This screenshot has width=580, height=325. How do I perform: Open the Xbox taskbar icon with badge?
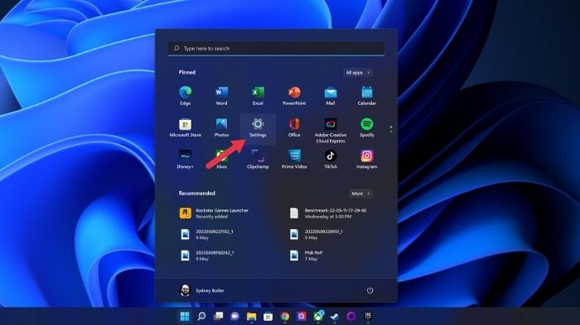(x=318, y=316)
